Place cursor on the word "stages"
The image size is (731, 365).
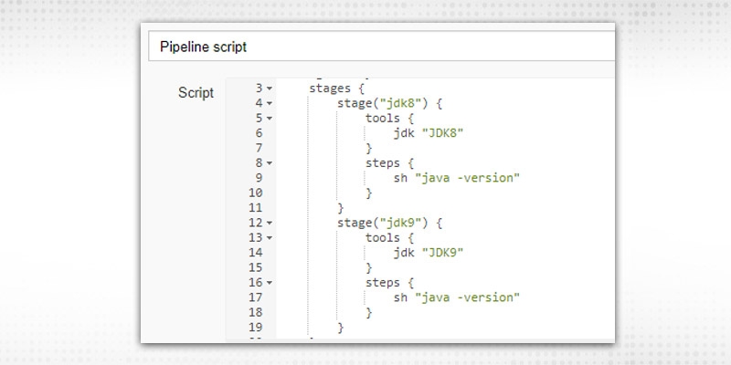[330, 89]
